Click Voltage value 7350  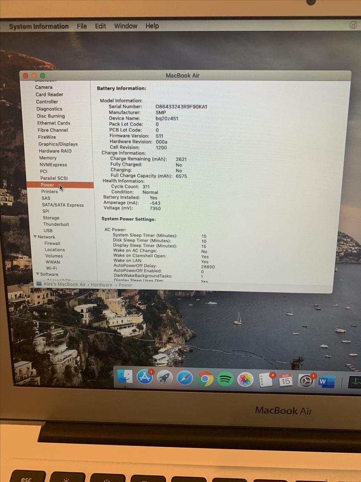[x=155, y=208]
